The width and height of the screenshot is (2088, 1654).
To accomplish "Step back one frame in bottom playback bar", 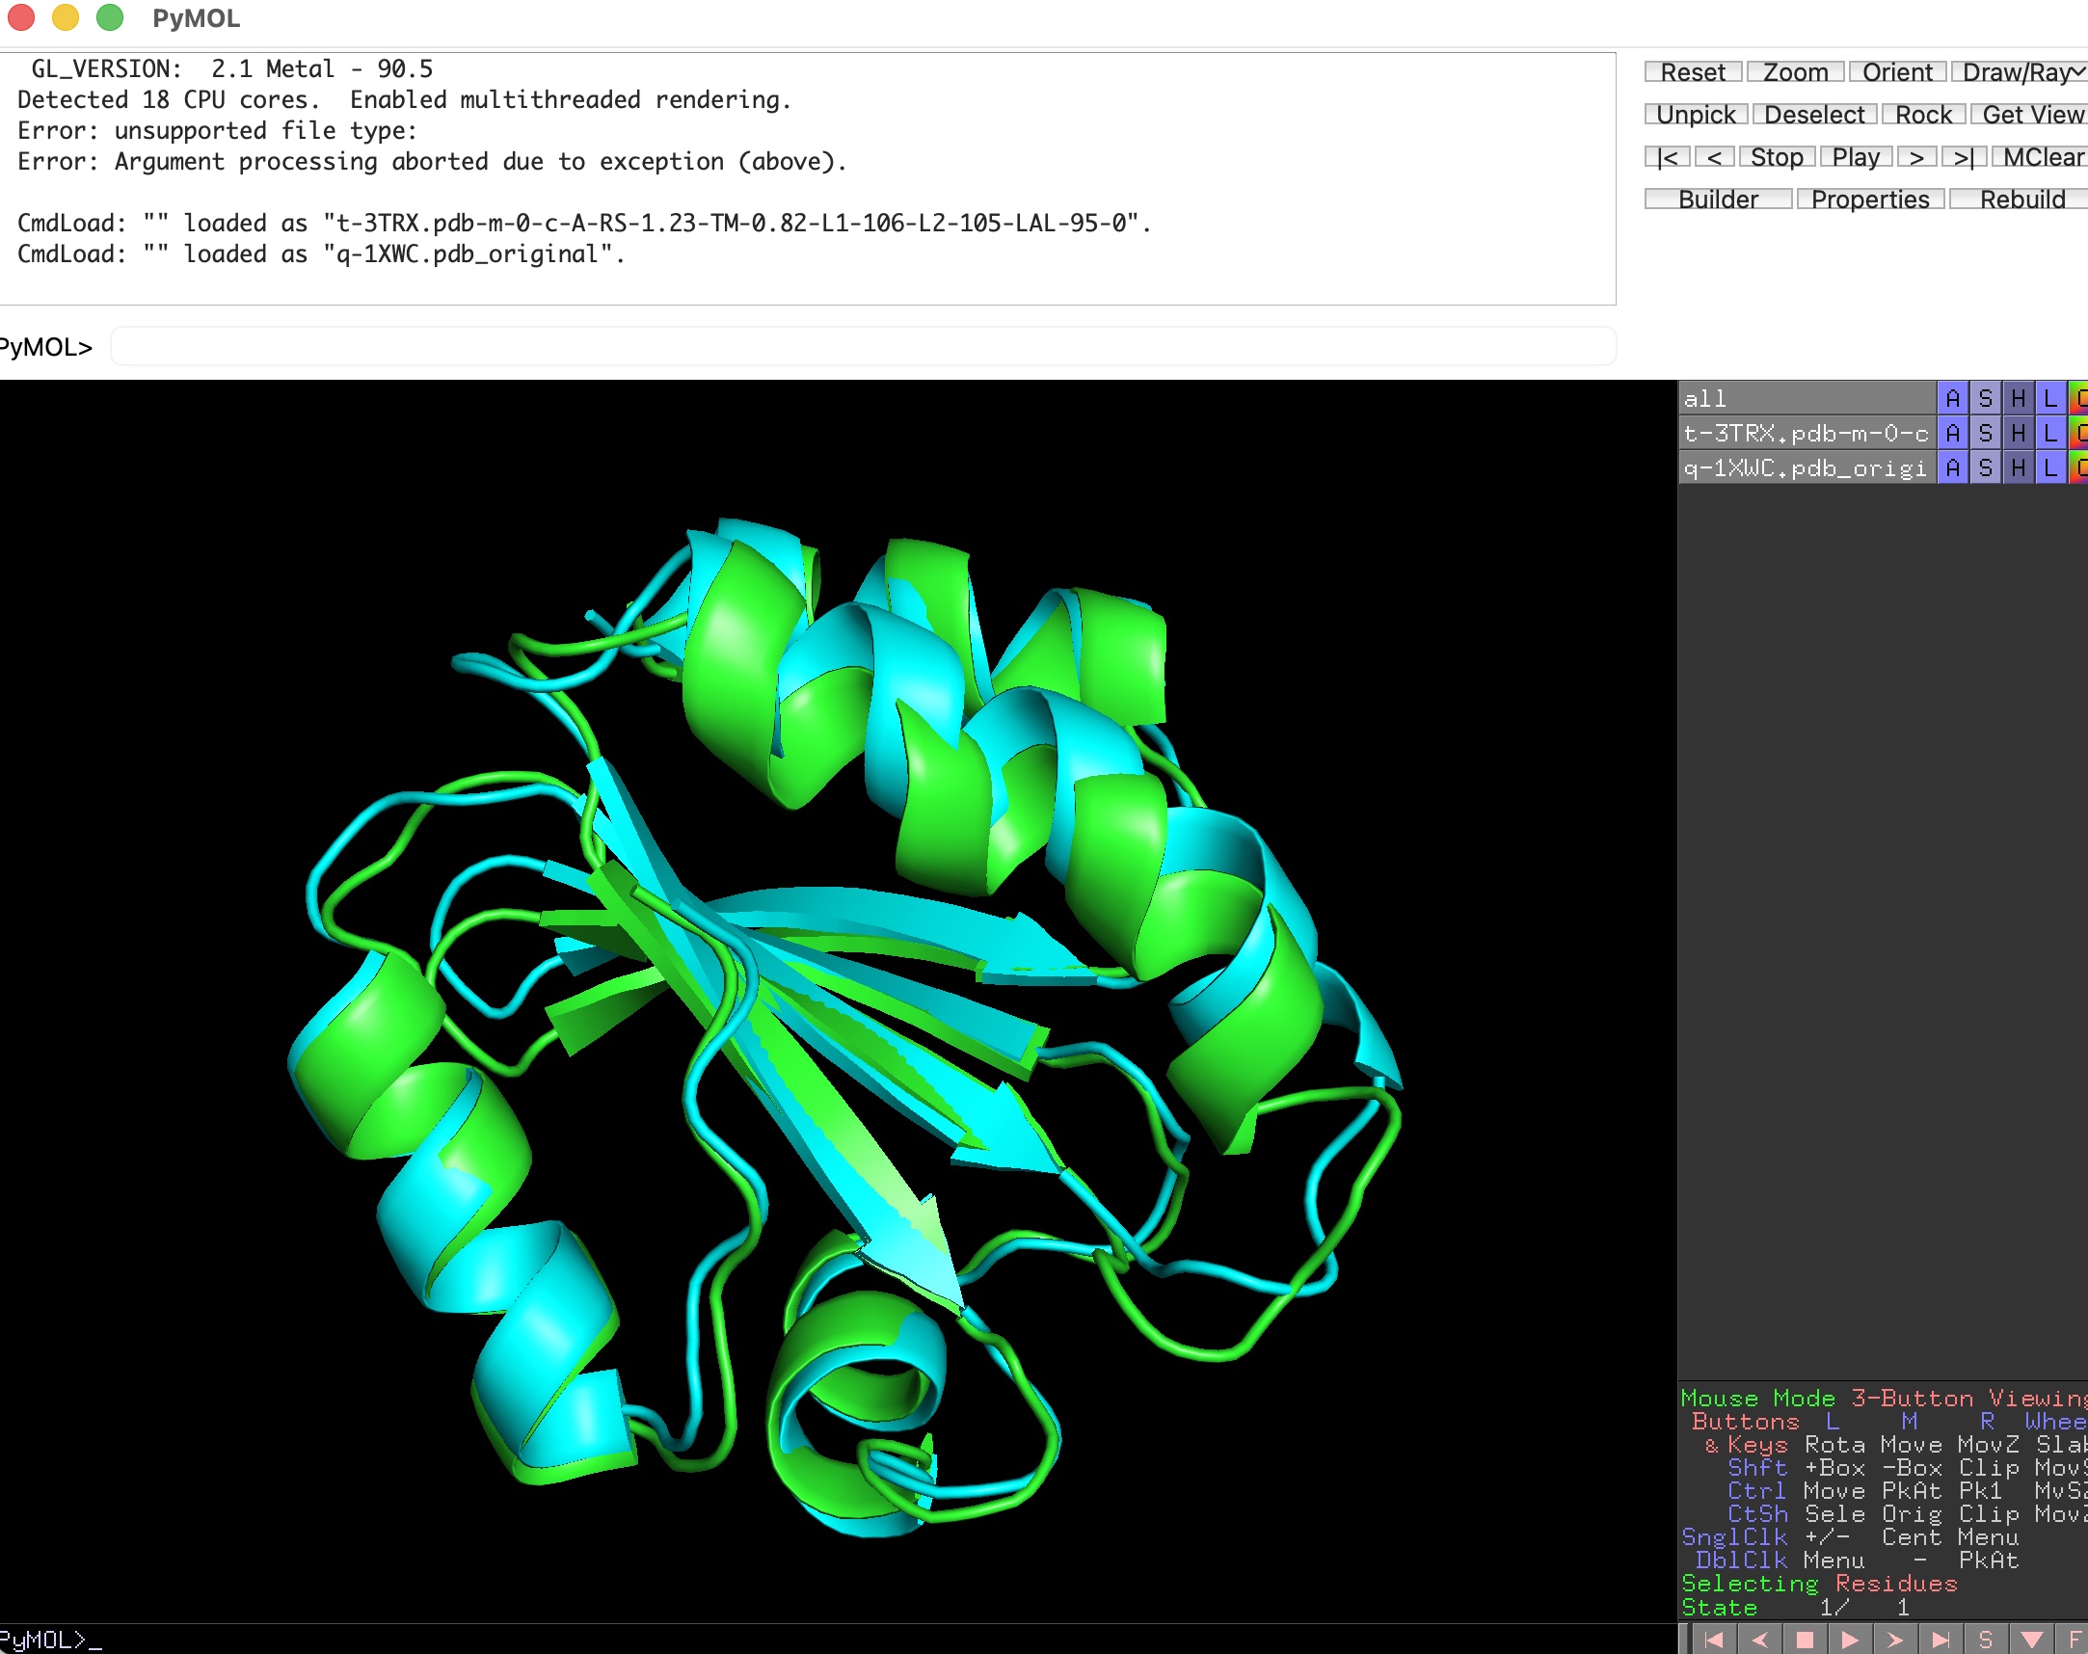I will coord(1758,1639).
